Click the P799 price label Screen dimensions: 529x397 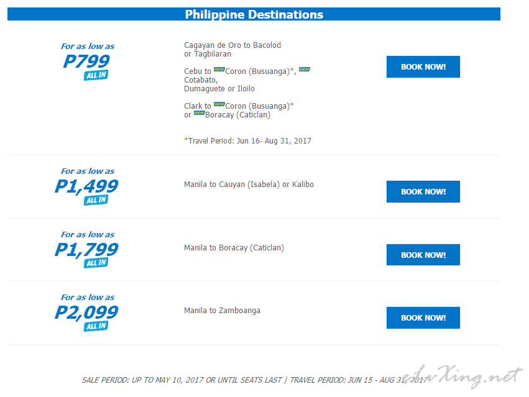(x=86, y=62)
